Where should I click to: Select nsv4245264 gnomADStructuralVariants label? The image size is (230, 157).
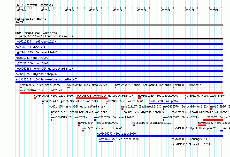44,69
